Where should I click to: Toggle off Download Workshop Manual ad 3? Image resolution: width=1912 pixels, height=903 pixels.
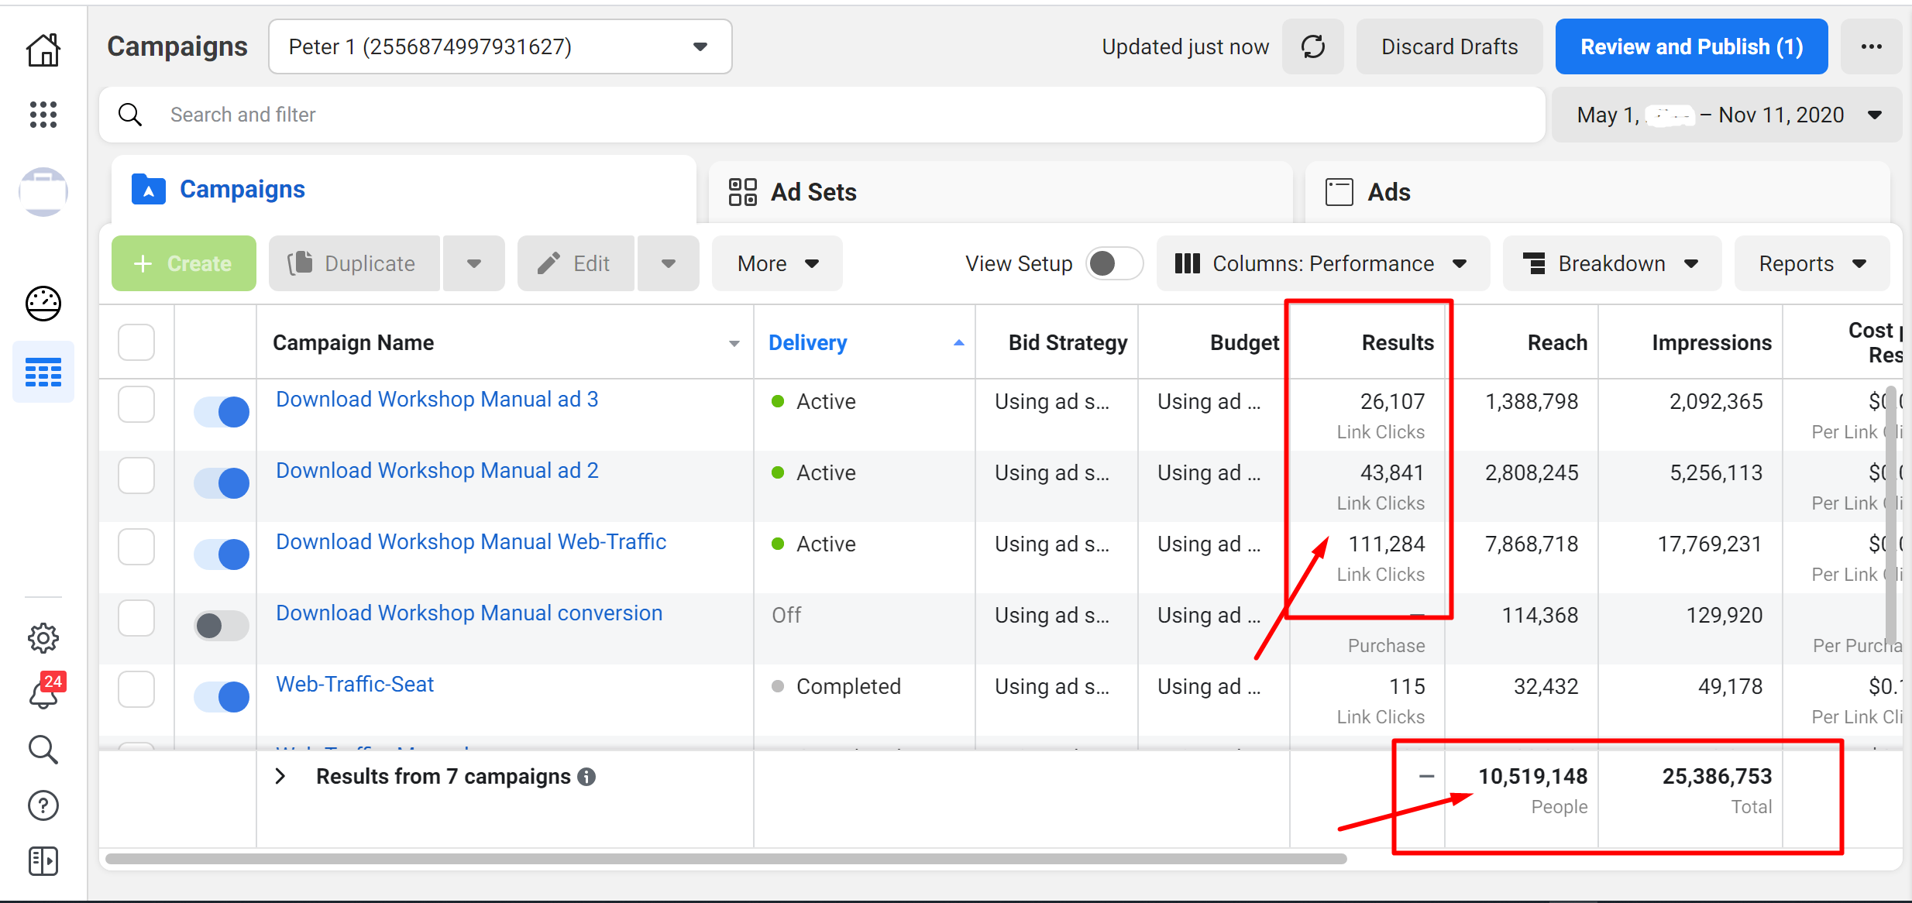coord(222,411)
